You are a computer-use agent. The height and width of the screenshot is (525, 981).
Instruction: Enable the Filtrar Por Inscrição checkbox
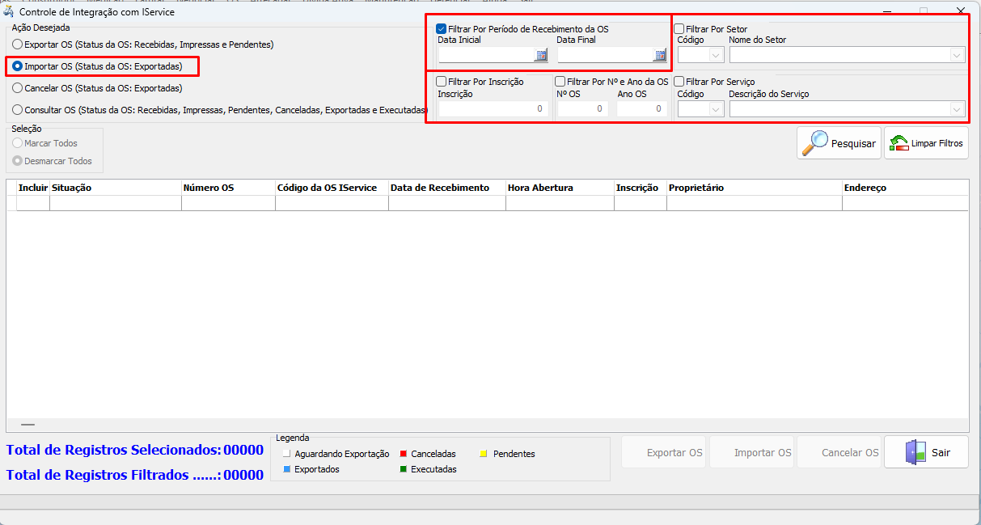(x=442, y=82)
